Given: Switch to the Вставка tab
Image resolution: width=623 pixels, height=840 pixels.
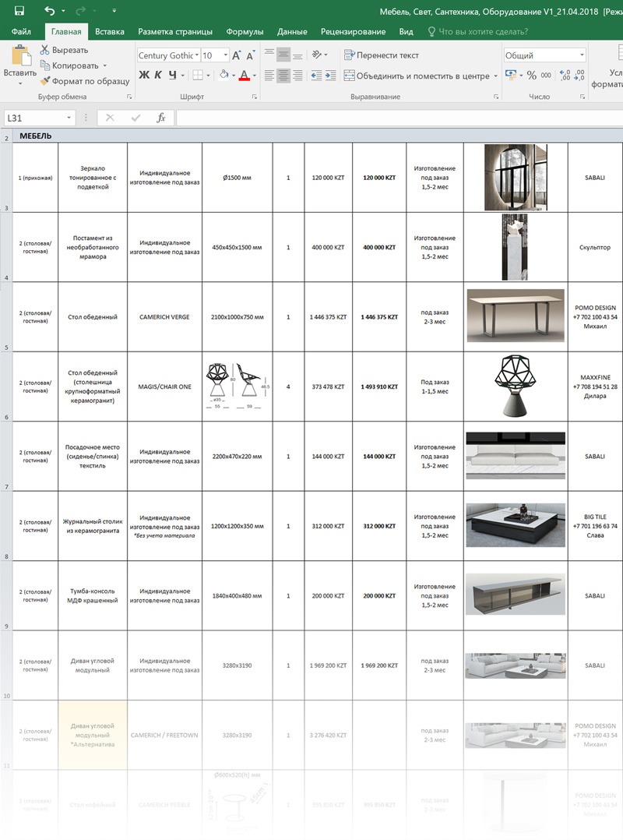Looking at the screenshot, I should [x=110, y=32].
